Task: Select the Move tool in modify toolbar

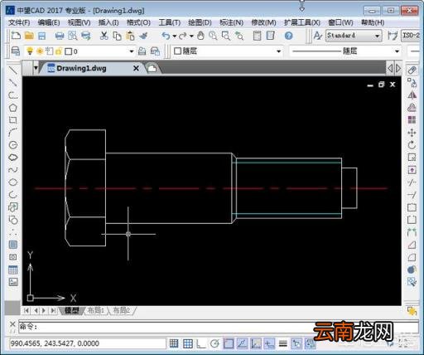Action: tap(412, 133)
